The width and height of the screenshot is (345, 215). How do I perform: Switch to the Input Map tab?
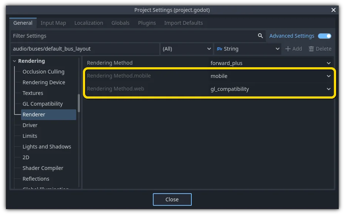point(53,23)
